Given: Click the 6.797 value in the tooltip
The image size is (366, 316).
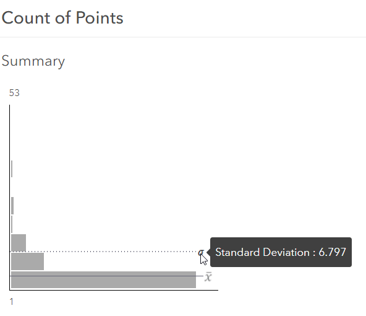Looking at the screenshot, I should pos(332,252).
